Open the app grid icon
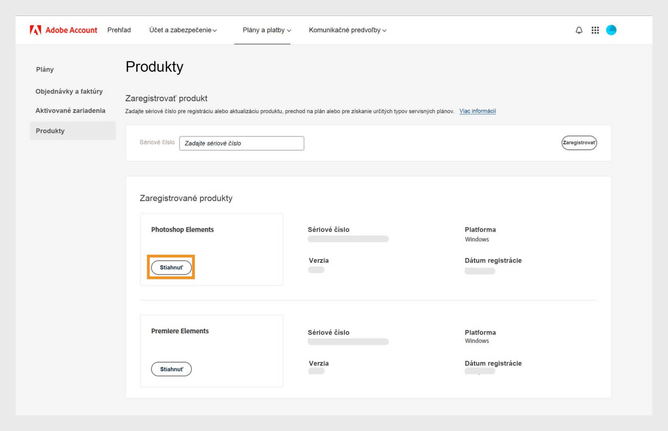Screen dimensions: 668x431 595,30
